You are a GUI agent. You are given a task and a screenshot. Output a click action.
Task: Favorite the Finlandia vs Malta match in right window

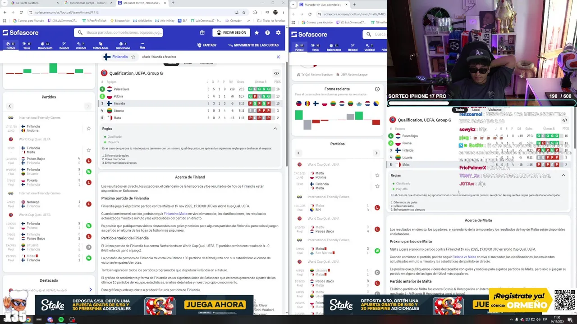377,186
